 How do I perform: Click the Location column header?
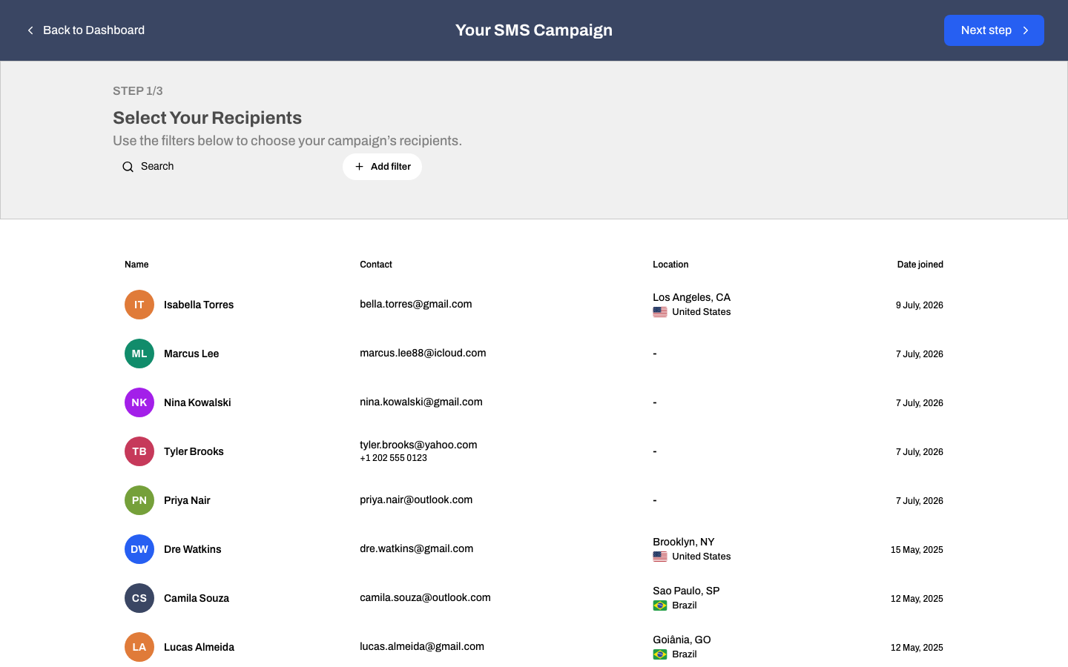[670, 265]
